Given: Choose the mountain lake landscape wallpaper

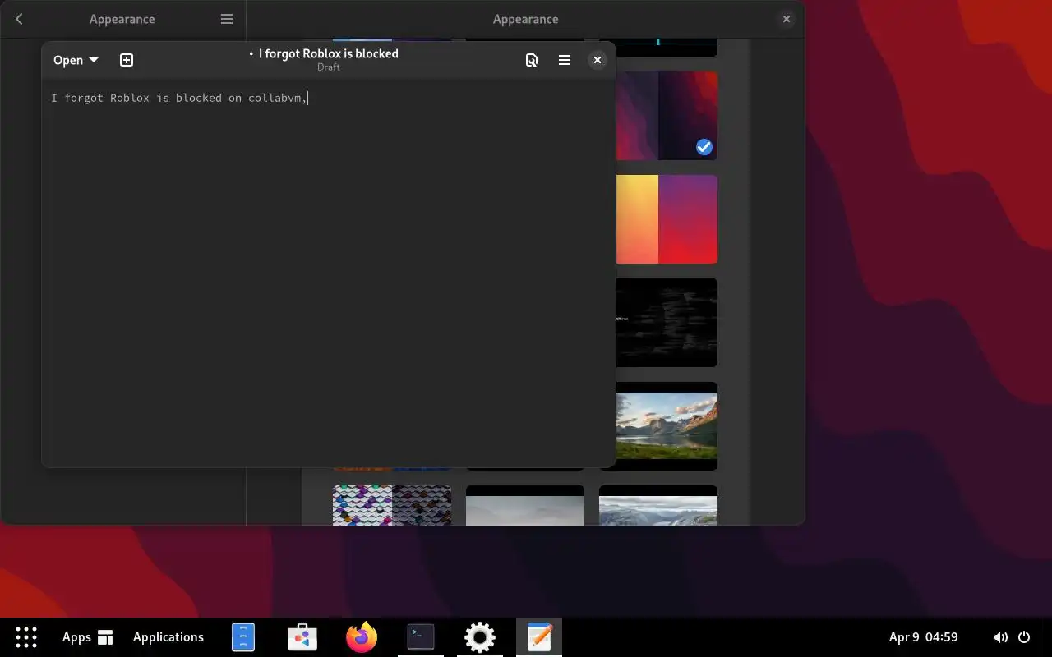Looking at the screenshot, I should coord(667,426).
